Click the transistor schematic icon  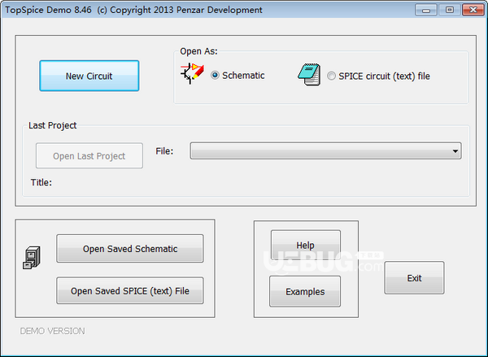[x=192, y=73]
